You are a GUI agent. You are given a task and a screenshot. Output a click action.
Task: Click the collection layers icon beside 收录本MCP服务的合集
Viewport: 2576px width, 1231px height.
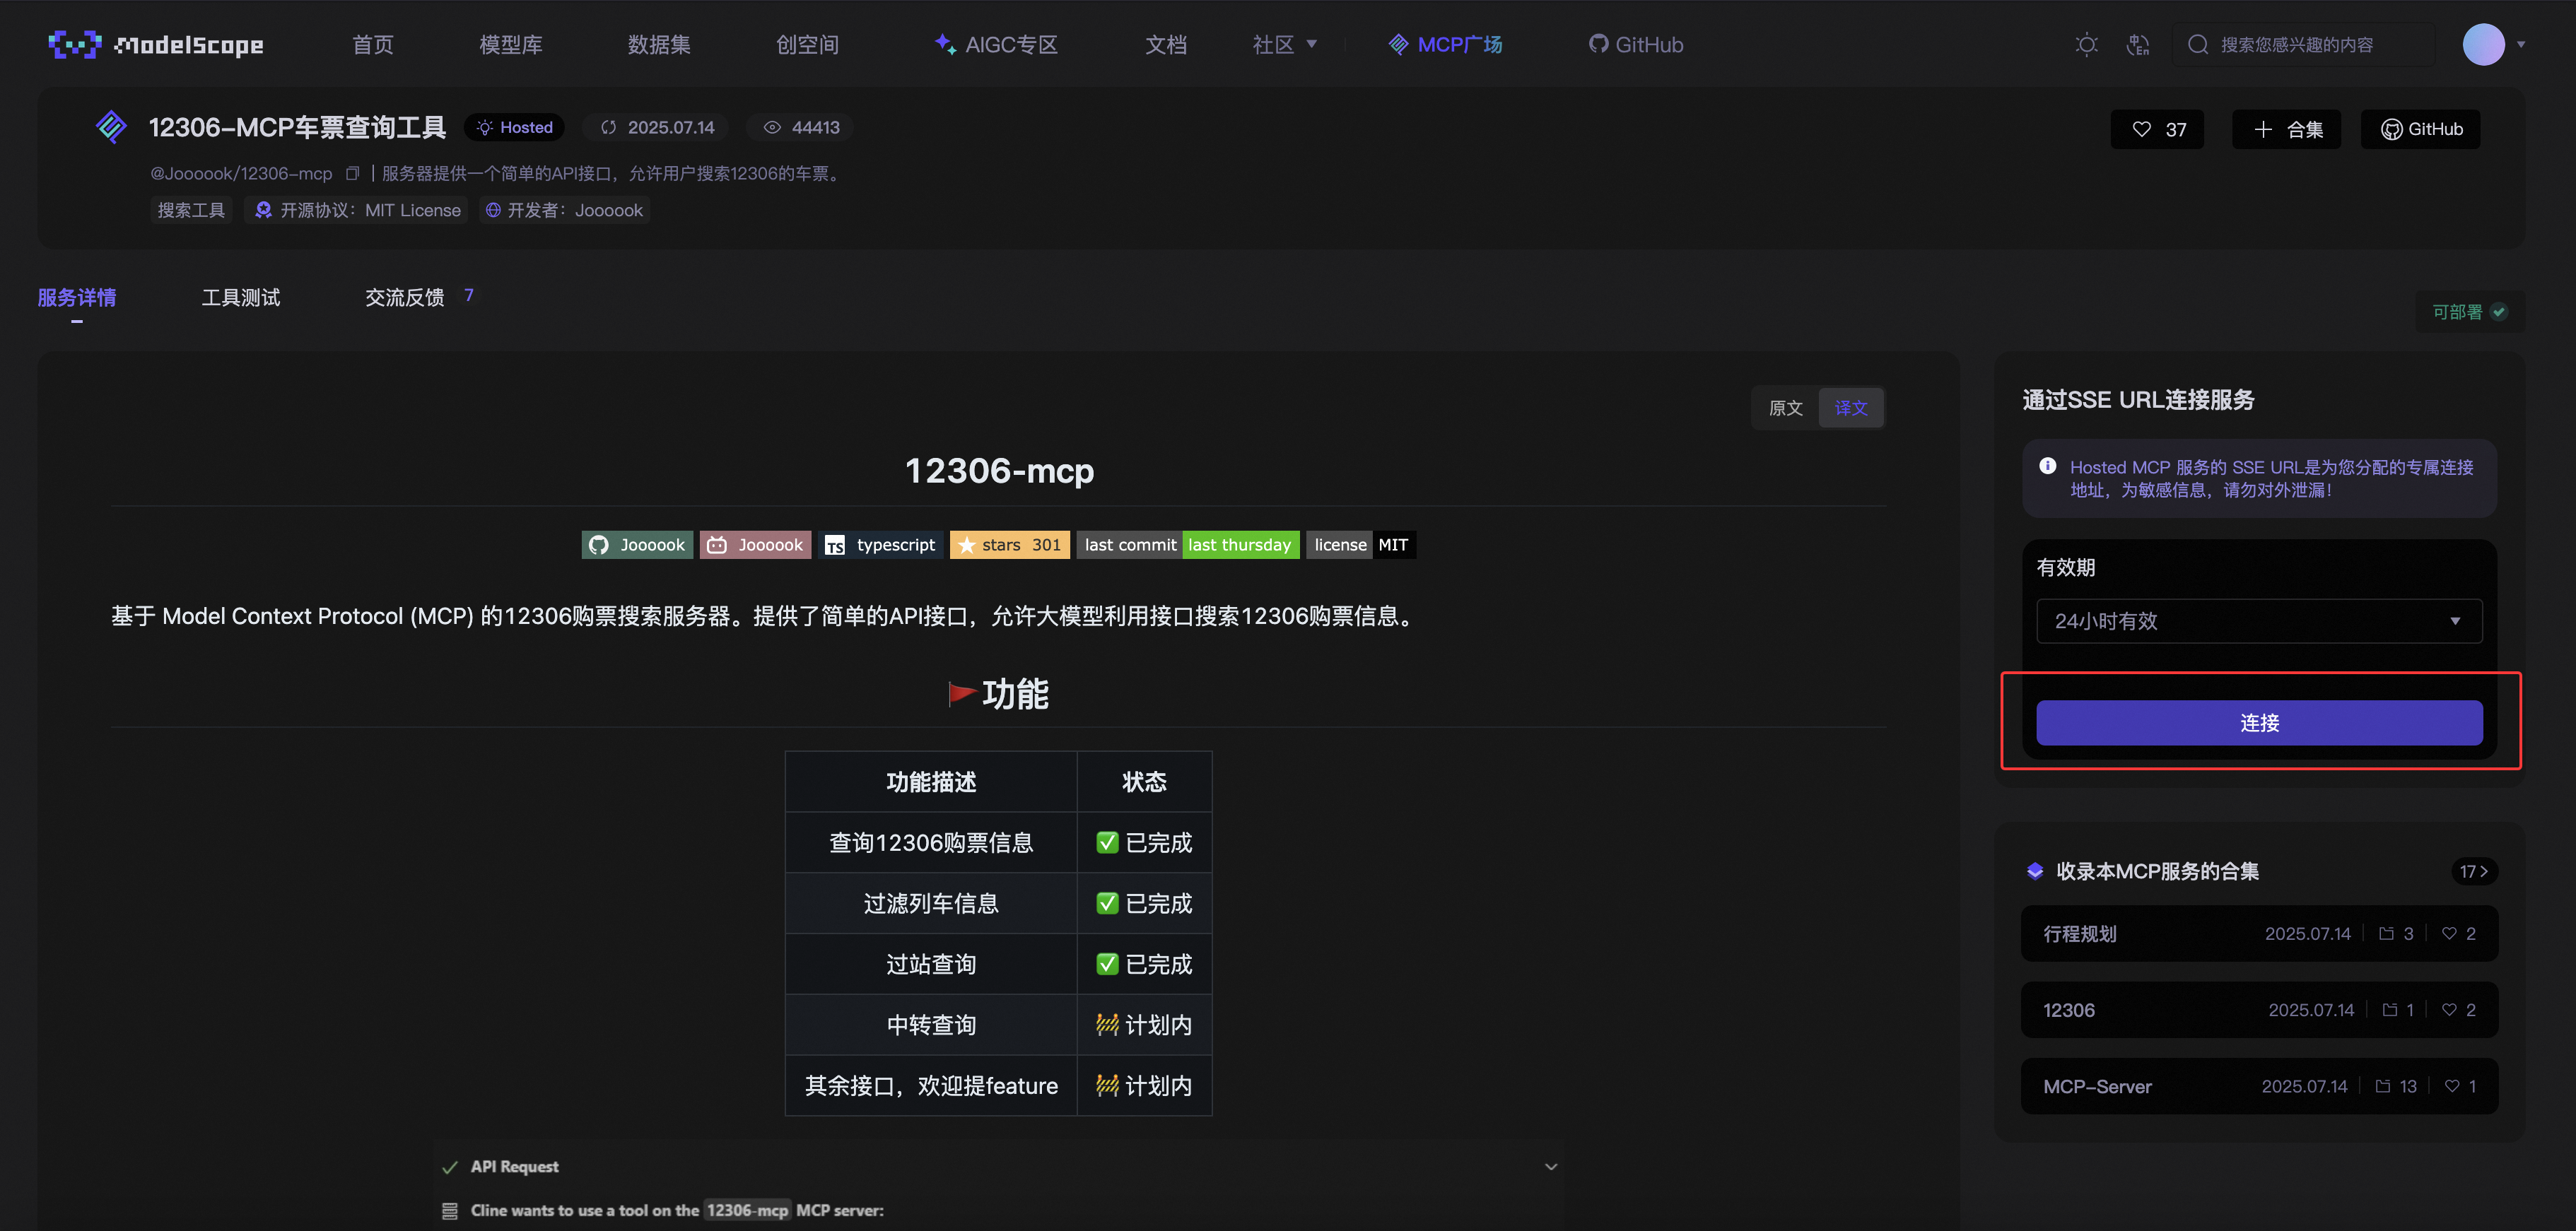click(x=2035, y=871)
